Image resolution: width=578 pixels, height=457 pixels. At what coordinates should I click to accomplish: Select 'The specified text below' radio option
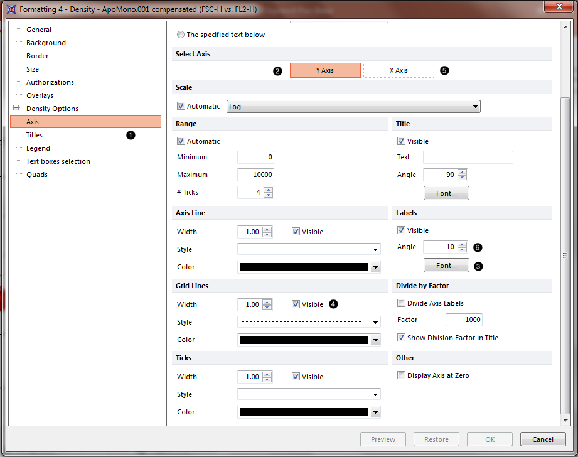[x=181, y=35]
